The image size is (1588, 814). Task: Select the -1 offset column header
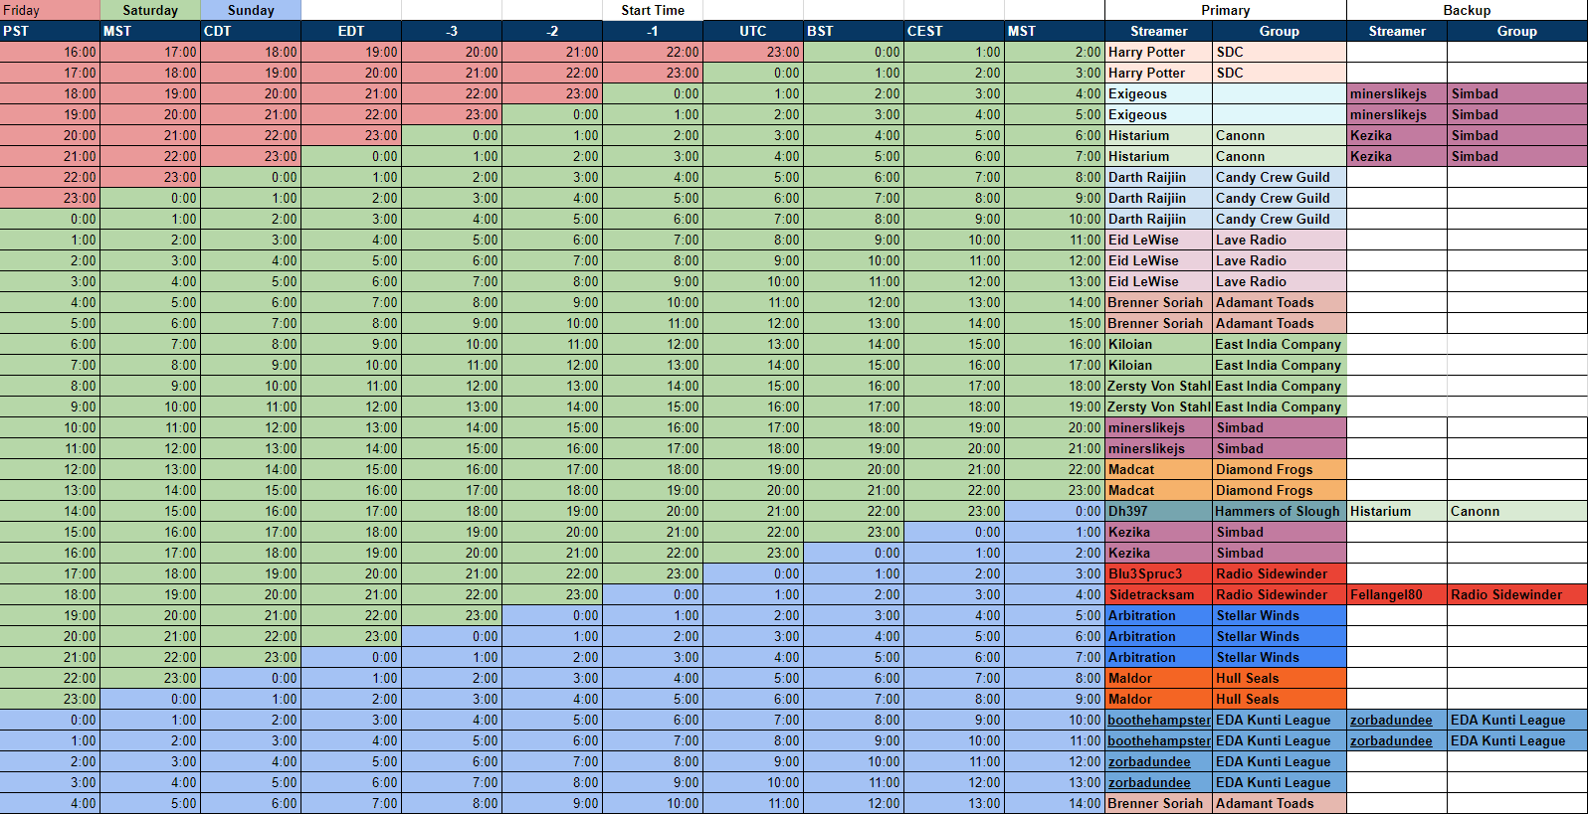pyautogui.click(x=653, y=31)
